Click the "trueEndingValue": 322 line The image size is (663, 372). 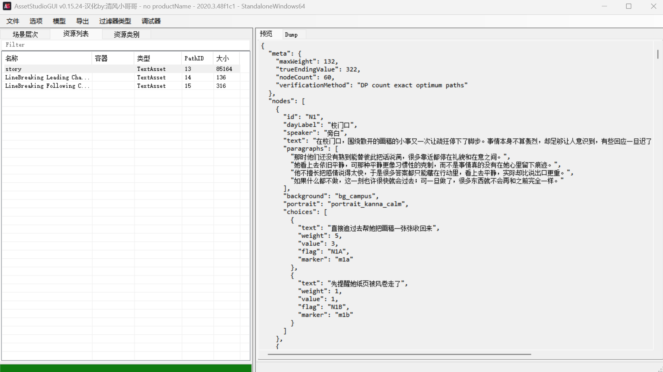point(318,69)
